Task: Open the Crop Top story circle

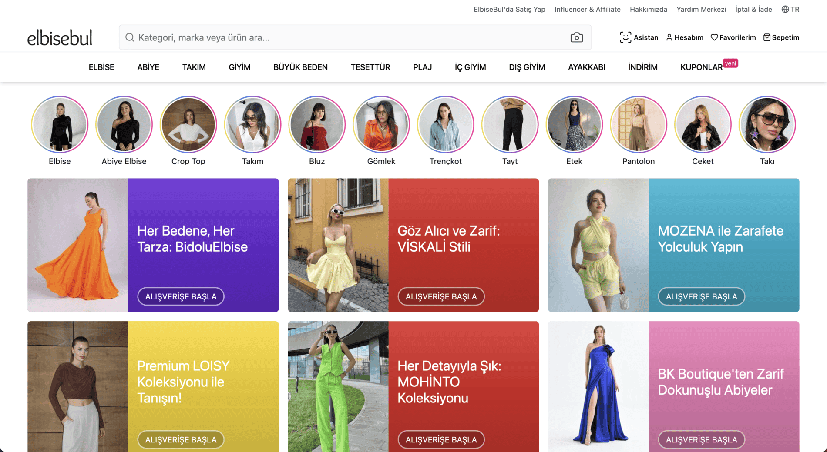Action: 188,124
